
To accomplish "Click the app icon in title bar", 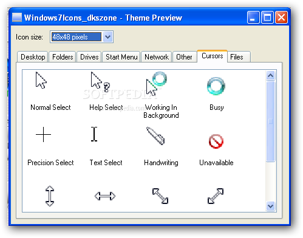I will (17, 18).
